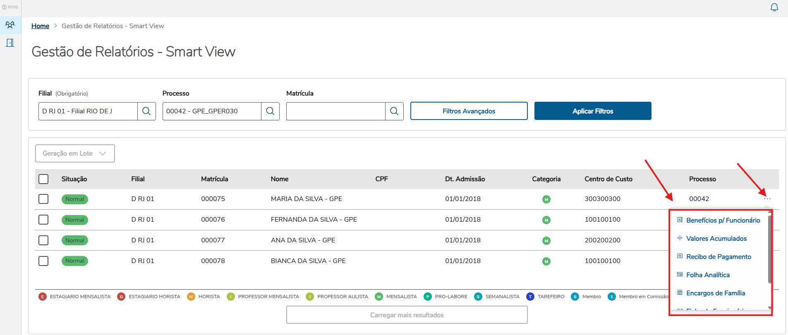
Task: Select Folha Analítica menu entry
Action: pyautogui.click(x=708, y=275)
